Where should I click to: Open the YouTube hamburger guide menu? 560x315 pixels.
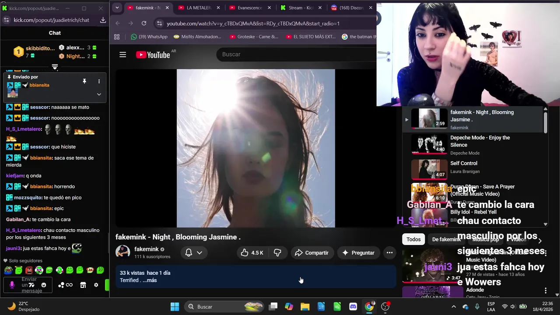click(x=122, y=55)
